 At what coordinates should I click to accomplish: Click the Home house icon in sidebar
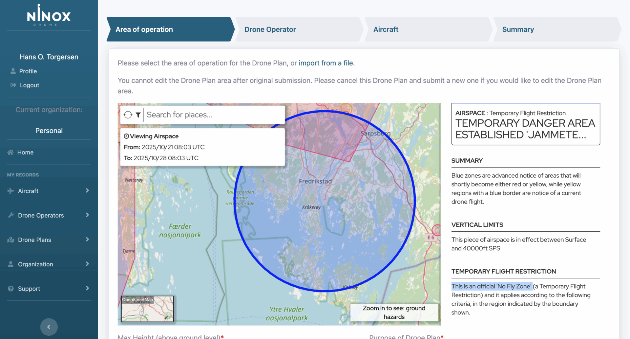10,152
